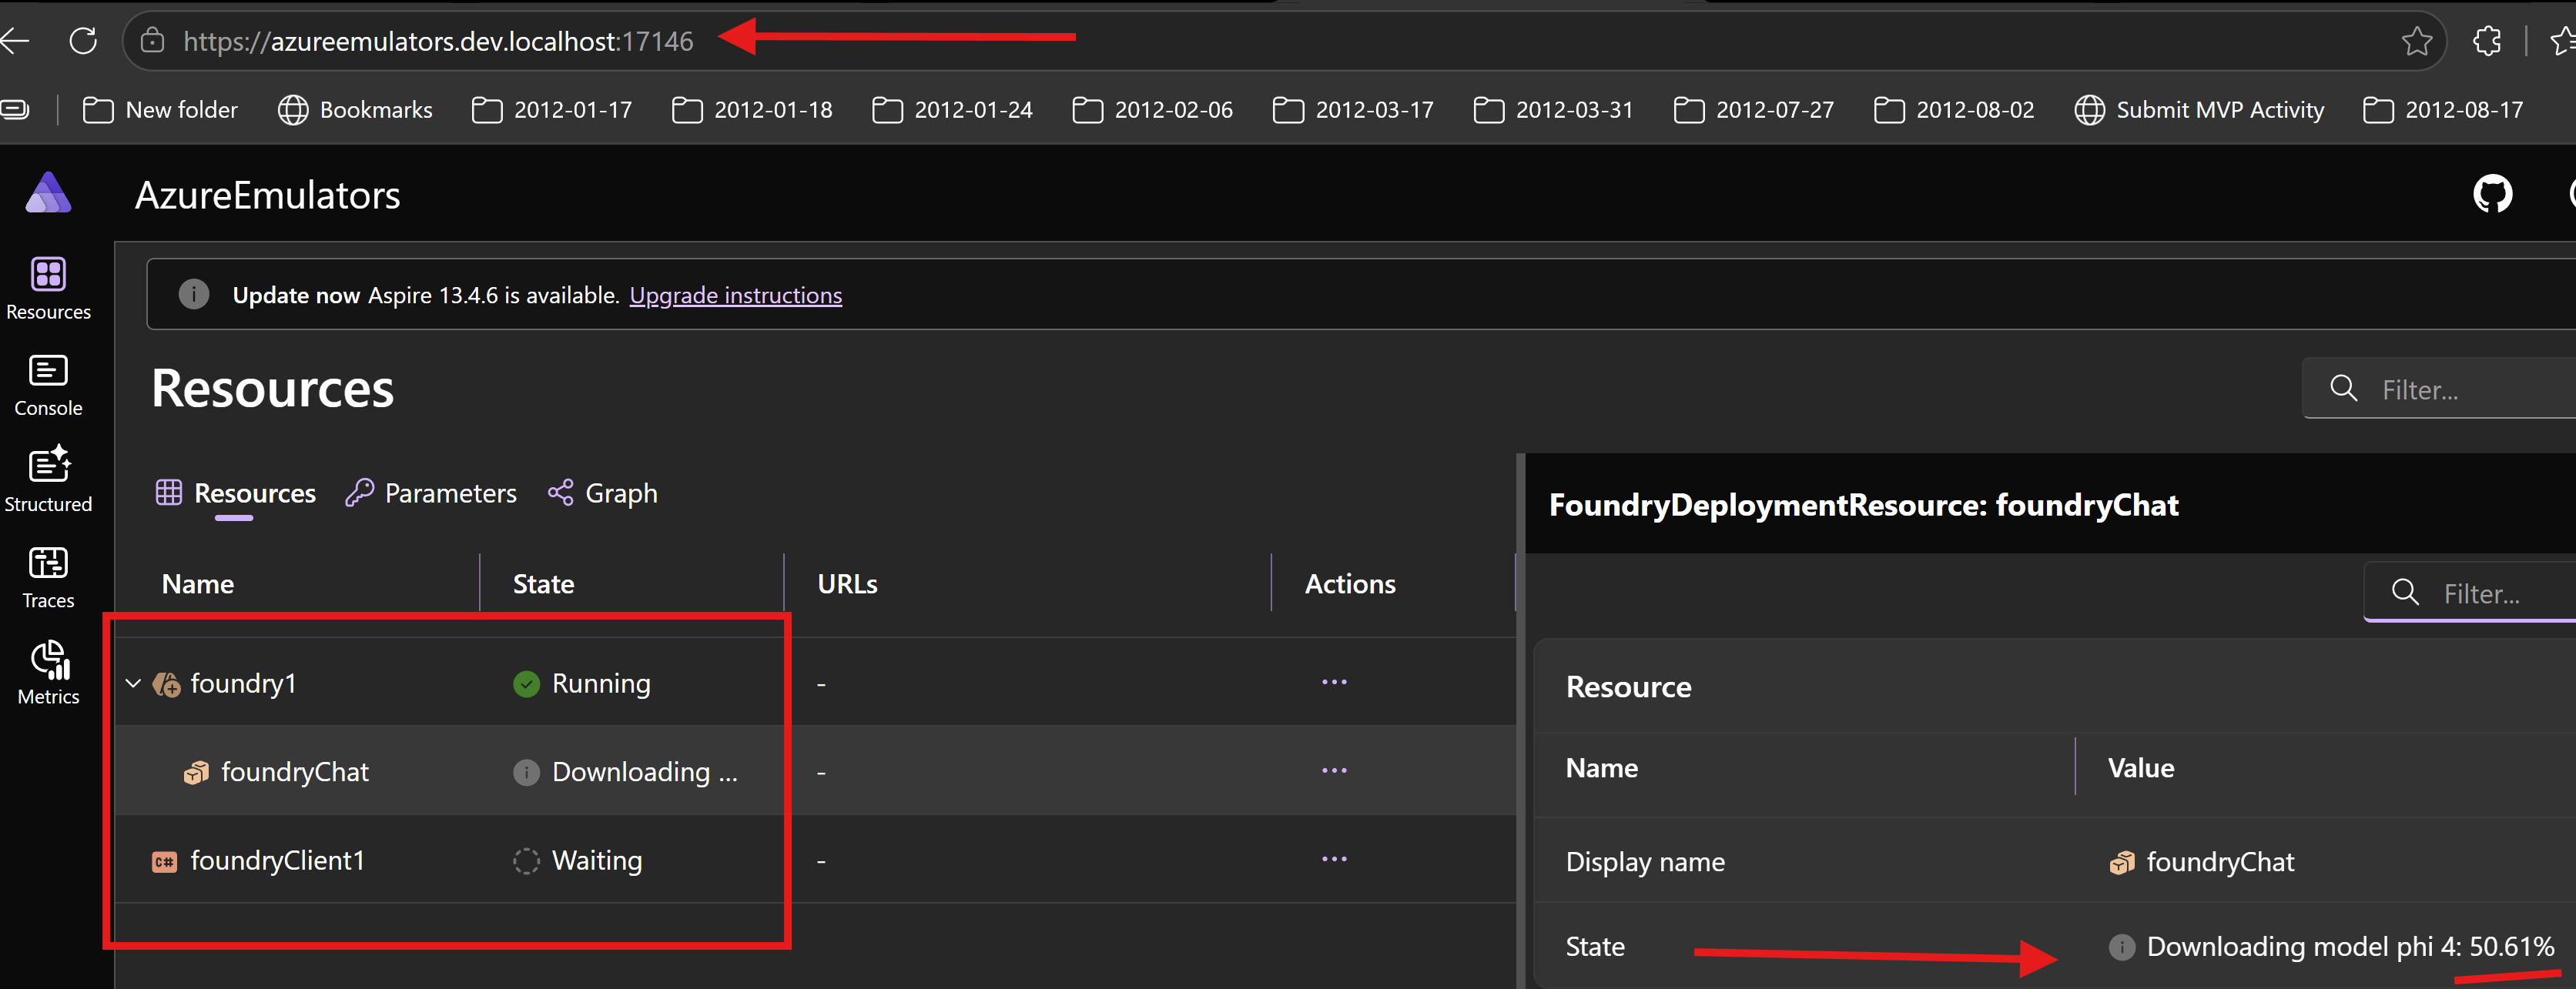The width and height of the screenshot is (2576, 989).
Task: Open the browser extensions puzzle icon
Action: click(2486, 41)
